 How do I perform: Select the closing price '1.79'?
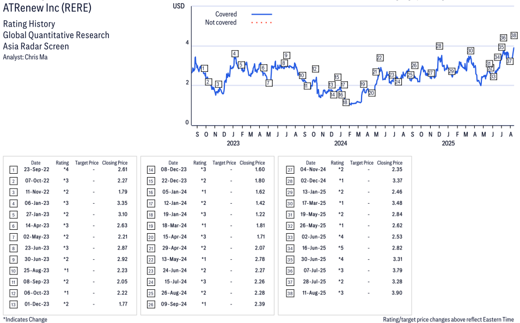click(x=123, y=192)
